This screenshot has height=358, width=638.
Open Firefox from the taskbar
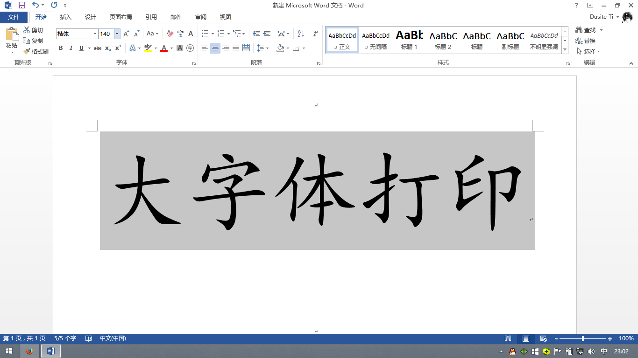click(29, 351)
